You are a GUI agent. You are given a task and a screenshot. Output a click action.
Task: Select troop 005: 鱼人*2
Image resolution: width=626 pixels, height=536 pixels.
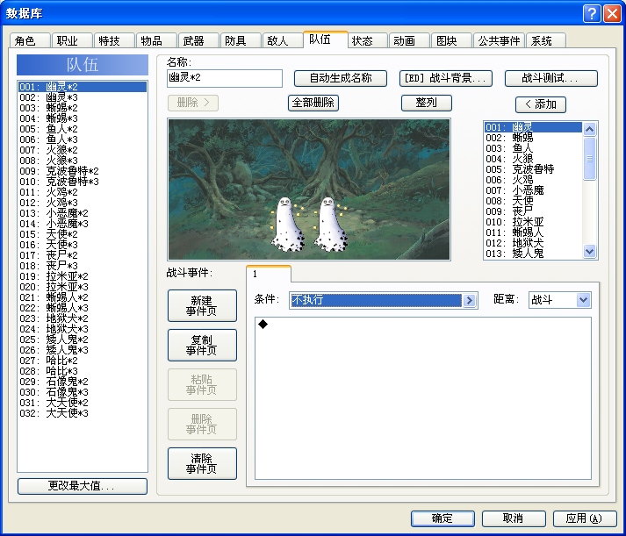[x=83, y=129]
